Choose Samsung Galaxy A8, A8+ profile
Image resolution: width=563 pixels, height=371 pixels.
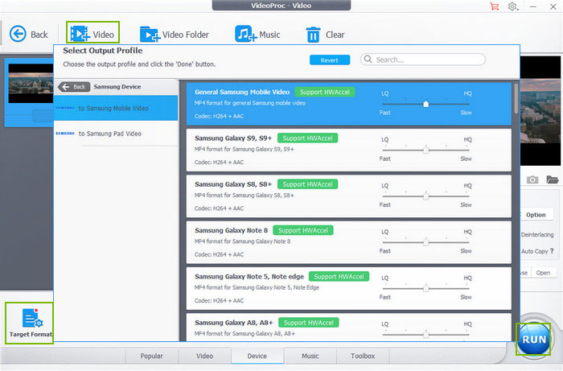(348, 328)
